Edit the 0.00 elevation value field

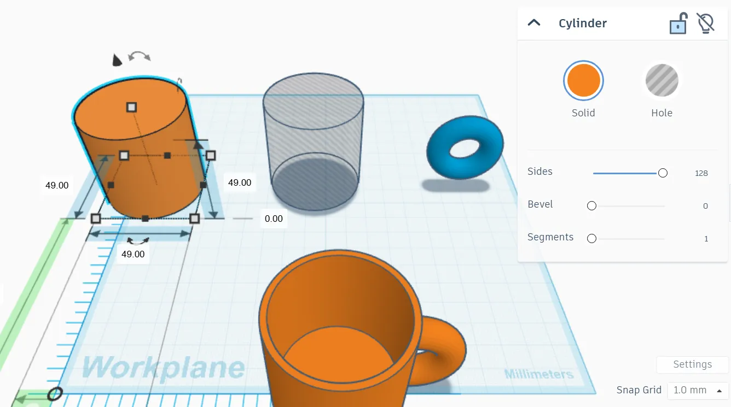click(x=274, y=219)
